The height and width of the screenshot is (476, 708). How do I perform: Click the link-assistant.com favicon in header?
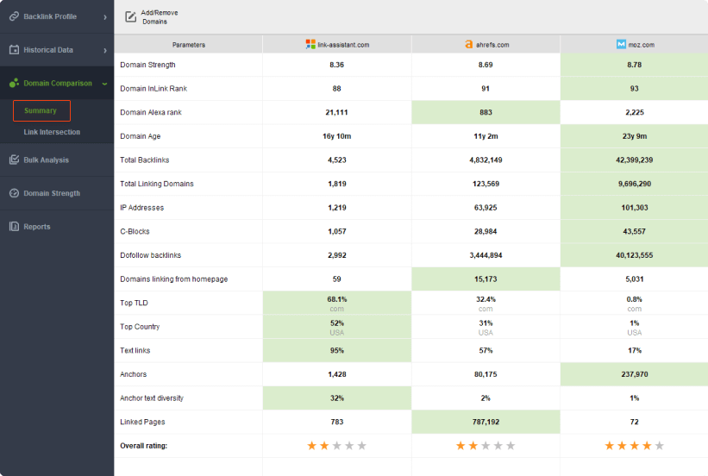pyautogui.click(x=310, y=44)
